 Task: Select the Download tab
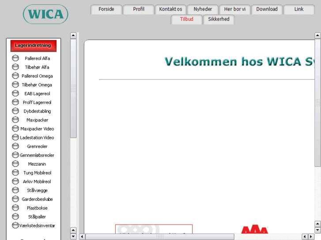[x=267, y=9]
